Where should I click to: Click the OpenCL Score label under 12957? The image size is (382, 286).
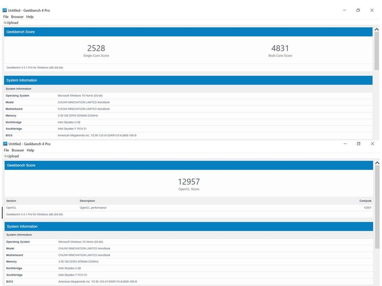[x=189, y=189]
